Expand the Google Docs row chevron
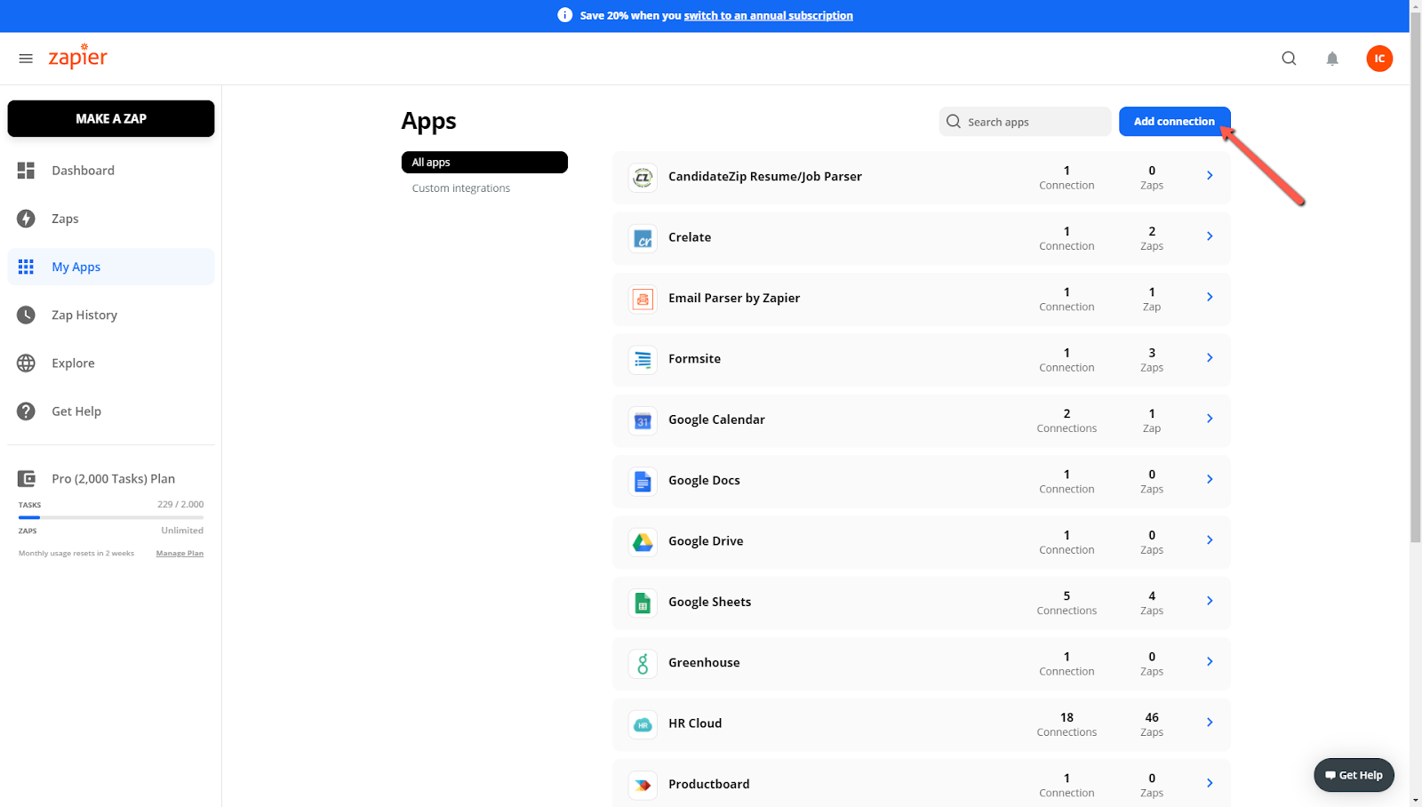1422x807 pixels. click(1210, 479)
